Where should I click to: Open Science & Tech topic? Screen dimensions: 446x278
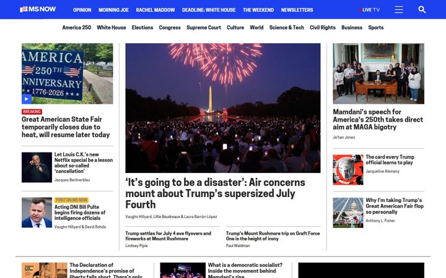tap(286, 28)
